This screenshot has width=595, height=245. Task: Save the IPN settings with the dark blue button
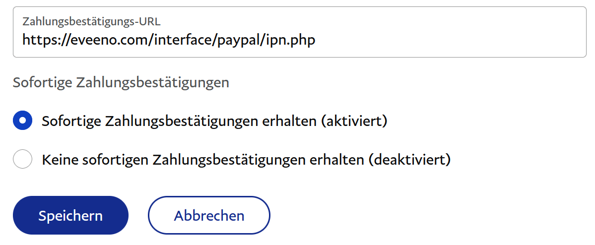pos(70,215)
